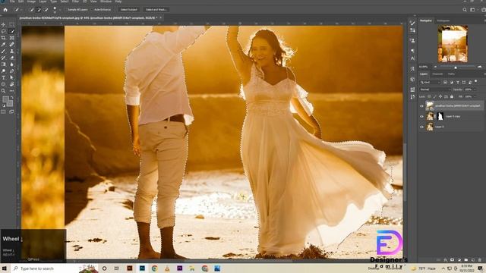
Task: Open the Edit Toolbar ellipsis
Action: (x=12, y=91)
